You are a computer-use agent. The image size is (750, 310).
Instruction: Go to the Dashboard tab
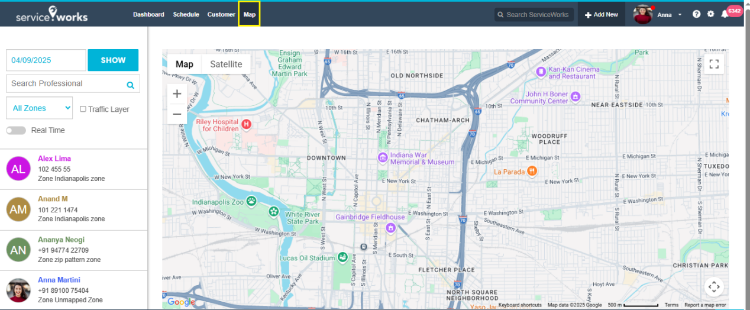point(148,14)
